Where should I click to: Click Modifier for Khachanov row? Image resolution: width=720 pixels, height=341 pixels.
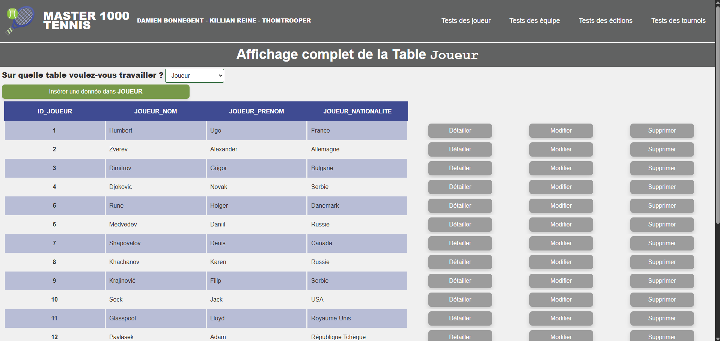[561, 262]
